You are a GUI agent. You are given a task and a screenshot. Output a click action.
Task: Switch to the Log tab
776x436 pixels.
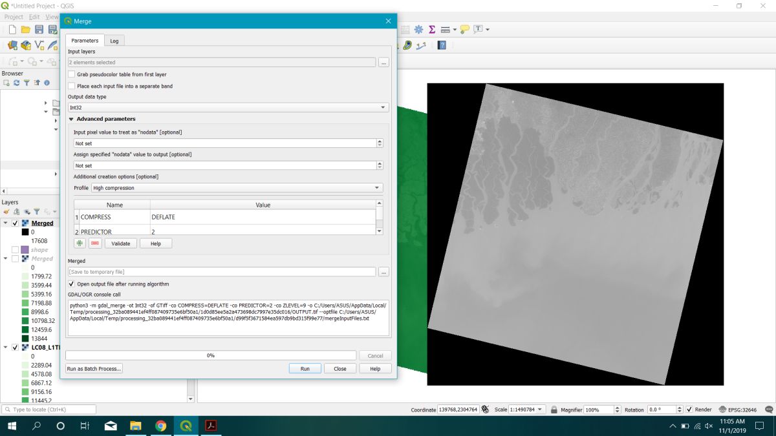114,41
